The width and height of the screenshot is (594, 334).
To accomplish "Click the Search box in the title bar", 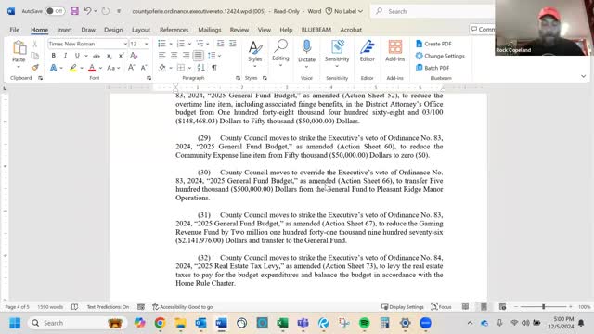I will tap(432, 11).
